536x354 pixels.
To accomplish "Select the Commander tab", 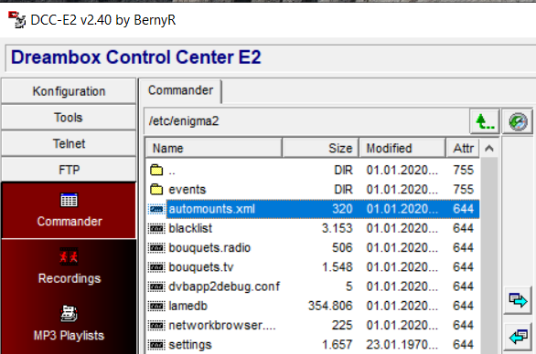I will point(181,90).
